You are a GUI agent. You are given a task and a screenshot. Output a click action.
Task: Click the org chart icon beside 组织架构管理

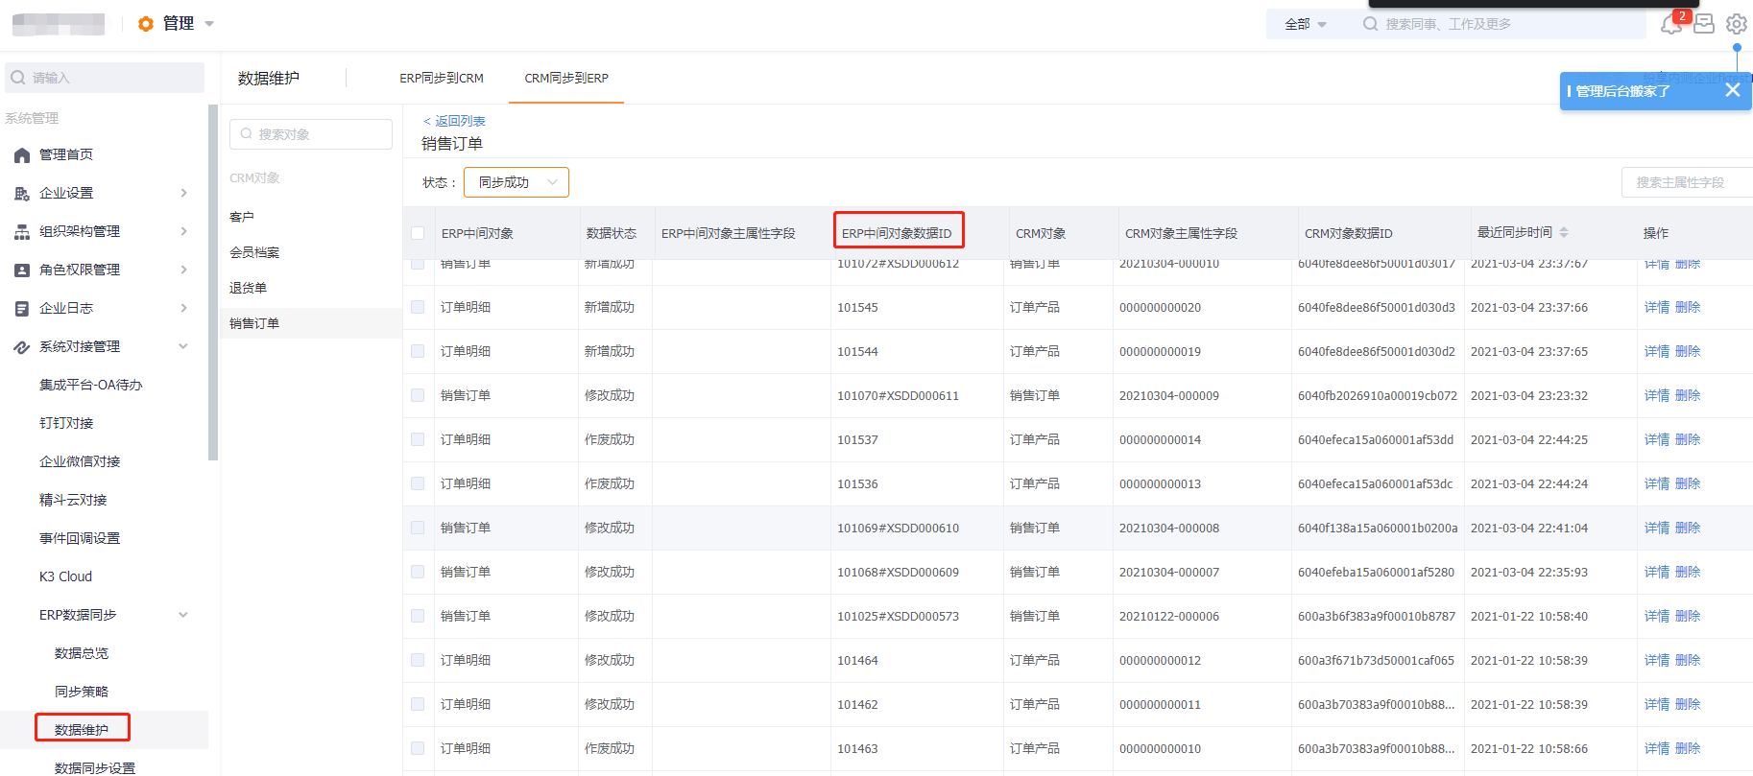click(22, 232)
